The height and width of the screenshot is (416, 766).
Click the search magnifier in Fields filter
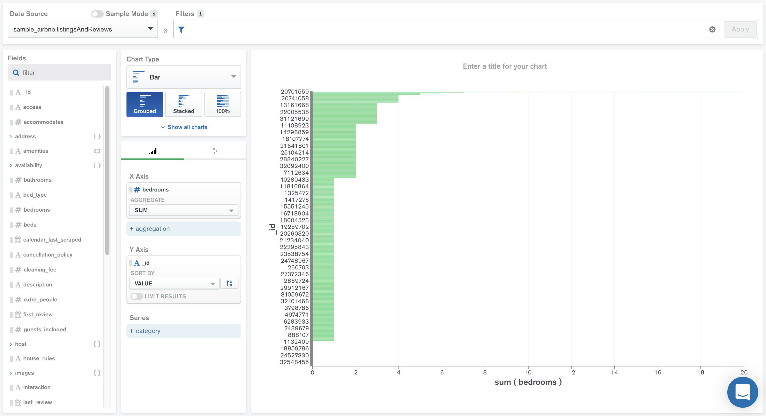click(16, 73)
